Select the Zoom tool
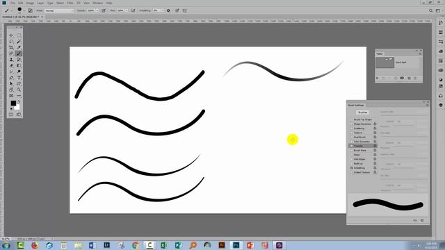The width and height of the screenshot is (445, 250). pos(19,90)
